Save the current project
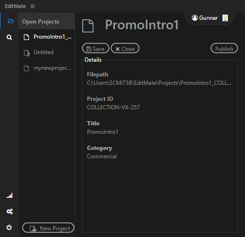 (96, 49)
